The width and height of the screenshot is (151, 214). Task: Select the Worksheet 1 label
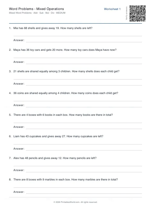pos(112,9)
